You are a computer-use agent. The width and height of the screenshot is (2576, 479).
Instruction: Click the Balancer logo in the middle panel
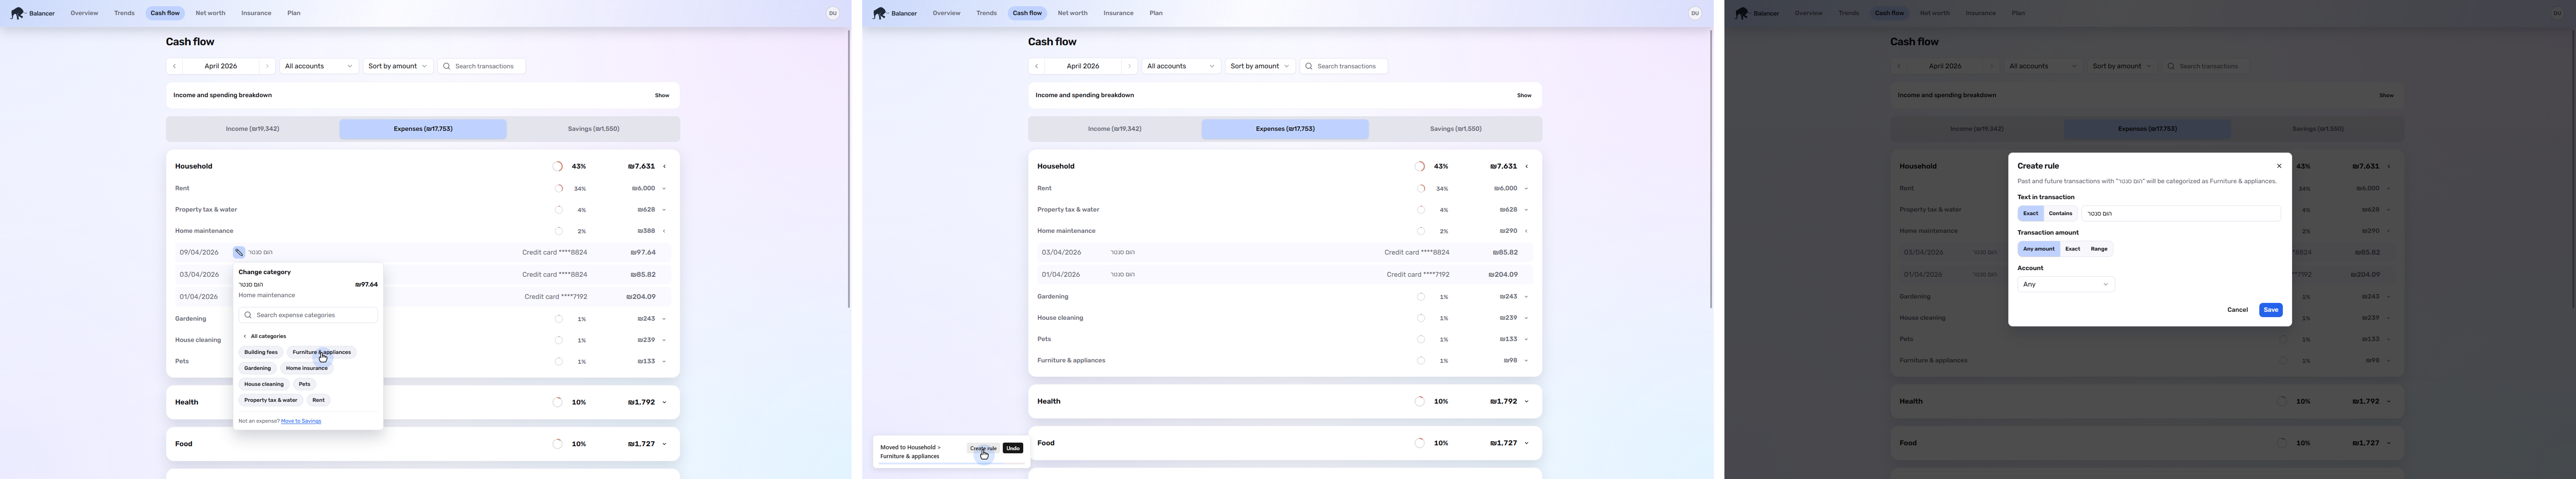click(x=894, y=13)
